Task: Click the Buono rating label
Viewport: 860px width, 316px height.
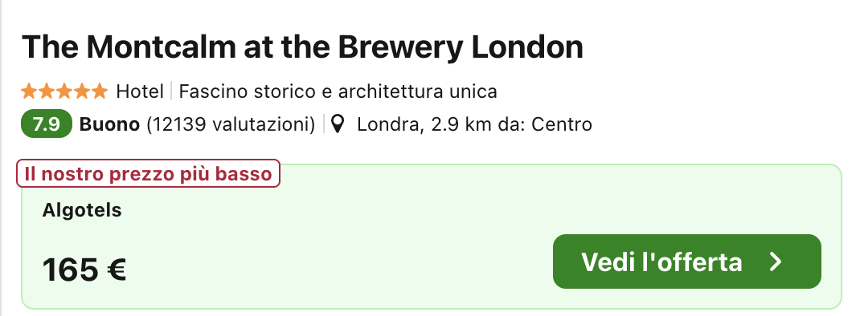Action: (109, 124)
